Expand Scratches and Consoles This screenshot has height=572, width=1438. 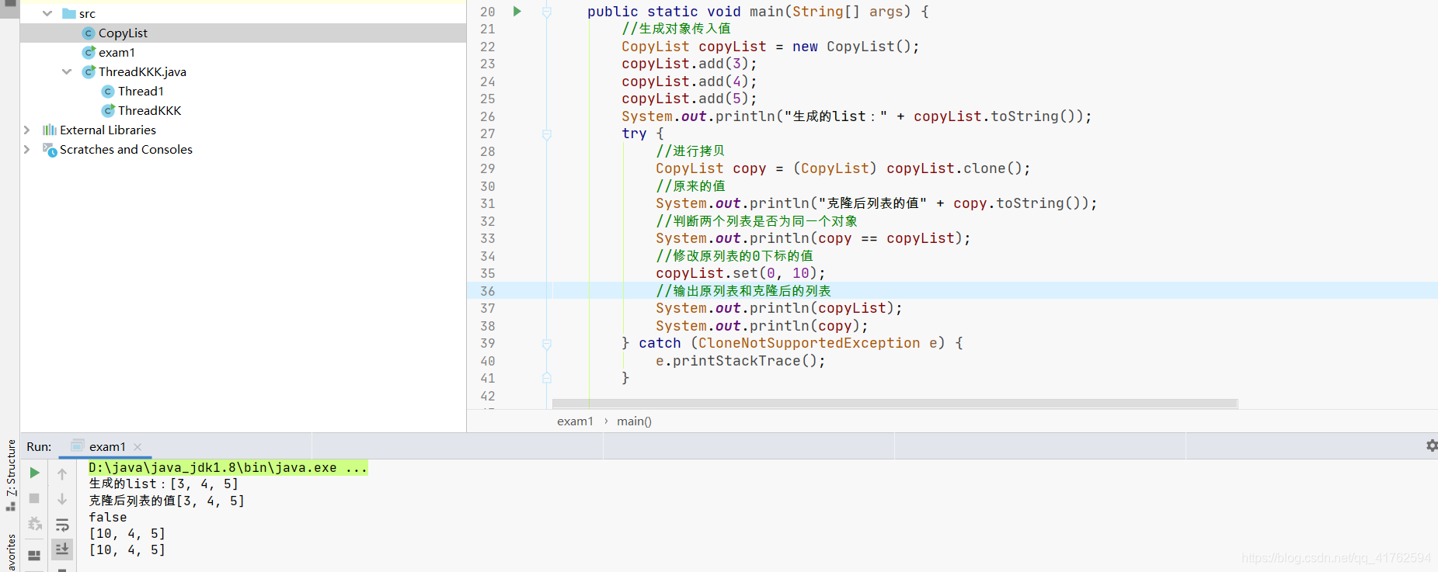coord(27,149)
